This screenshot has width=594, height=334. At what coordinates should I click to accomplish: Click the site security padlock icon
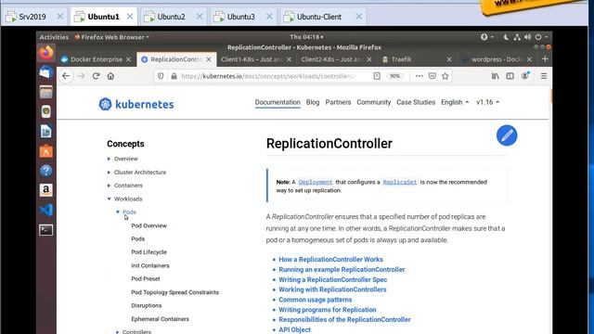[x=174, y=76]
